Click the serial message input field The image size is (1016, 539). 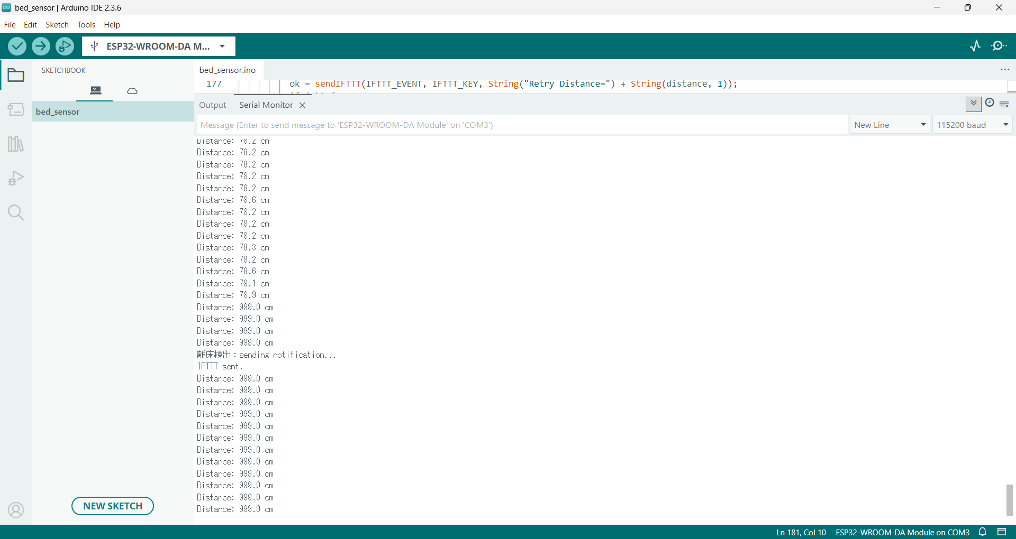click(522, 125)
